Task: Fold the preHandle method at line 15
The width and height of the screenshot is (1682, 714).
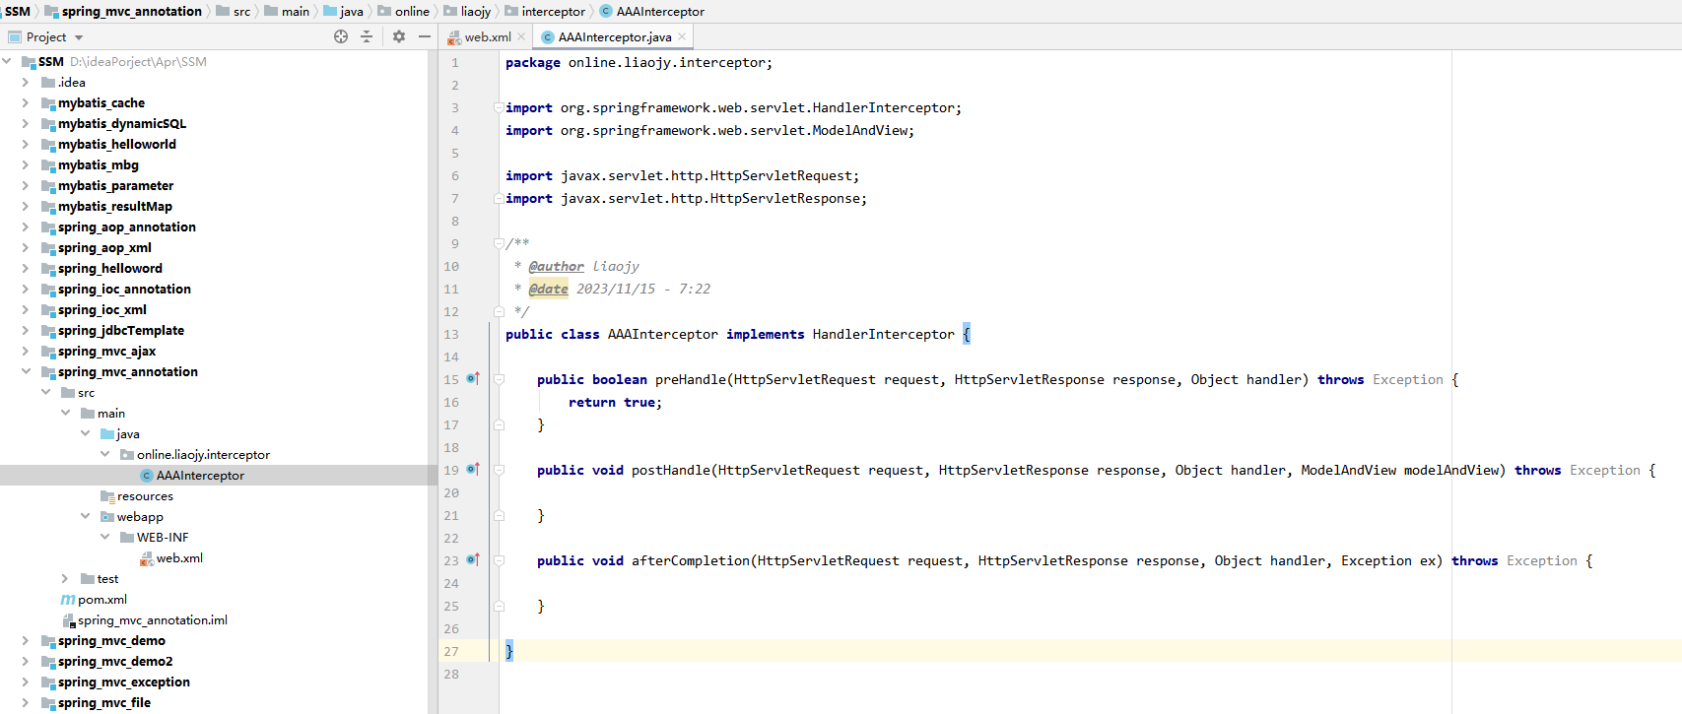Action: 499,379
